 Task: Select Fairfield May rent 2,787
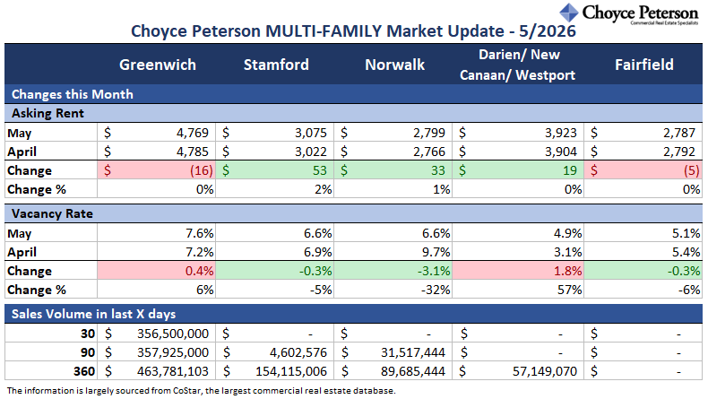pyautogui.click(x=643, y=133)
